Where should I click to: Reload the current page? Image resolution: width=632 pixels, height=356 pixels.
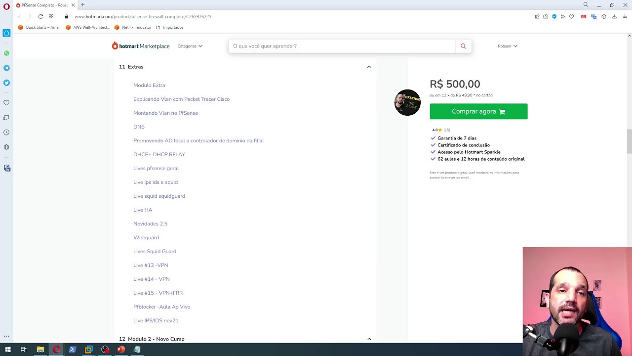coord(40,16)
